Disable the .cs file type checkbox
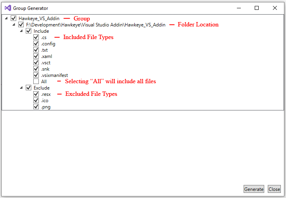This screenshot has height=198, width=286. 36,37
